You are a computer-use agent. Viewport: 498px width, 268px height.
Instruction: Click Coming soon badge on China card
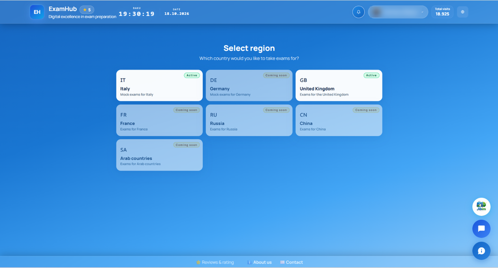coord(366,110)
